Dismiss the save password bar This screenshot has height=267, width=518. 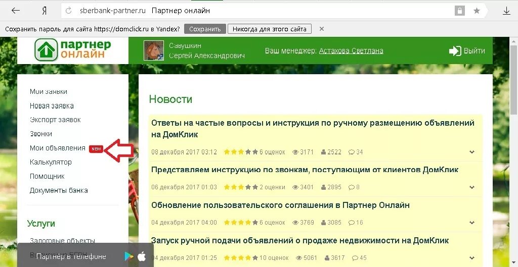[x=321, y=29]
